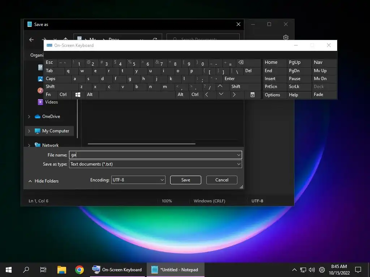Click the Esc key on On-Screen Keyboard

click(x=51, y=63)
